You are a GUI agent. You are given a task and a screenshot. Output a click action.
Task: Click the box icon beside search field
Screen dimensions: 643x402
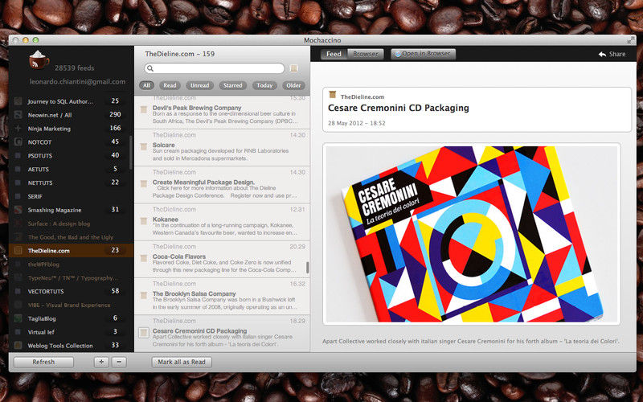click(293, 68)
